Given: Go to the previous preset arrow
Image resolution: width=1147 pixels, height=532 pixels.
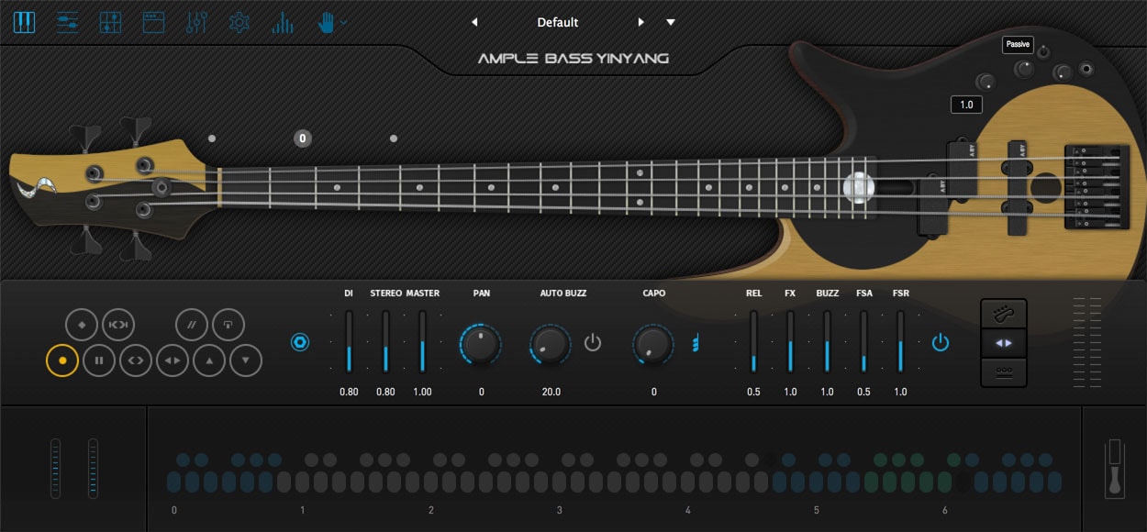Looking at the screenshot, I should click(x=474, y=22).
